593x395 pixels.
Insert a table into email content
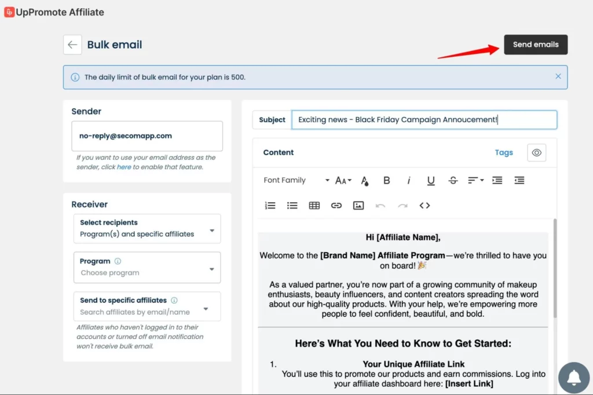click(x=314, y=206)
